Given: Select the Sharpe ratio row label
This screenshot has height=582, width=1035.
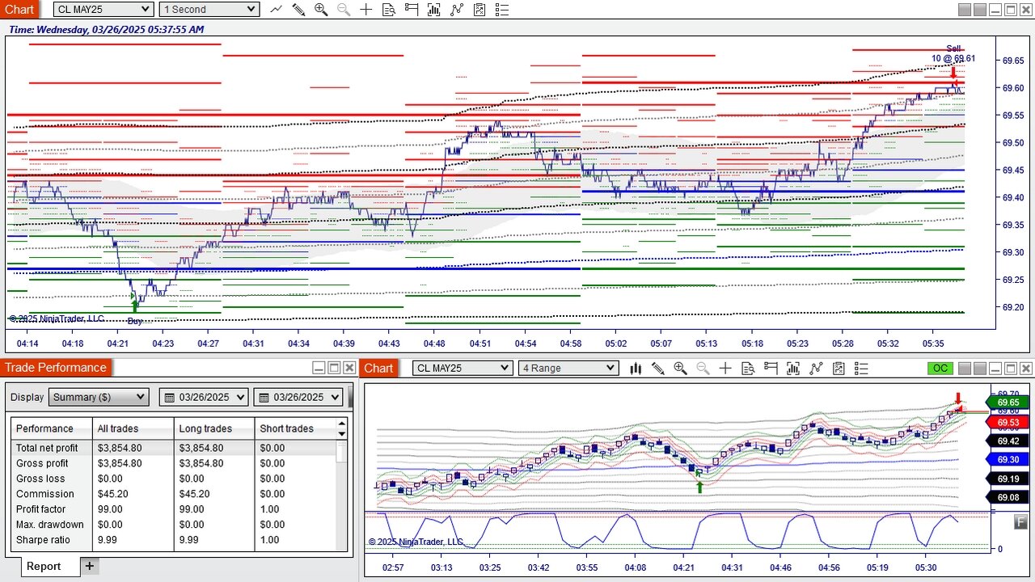Looking at the screenshot, I should [x=43, y=540].
